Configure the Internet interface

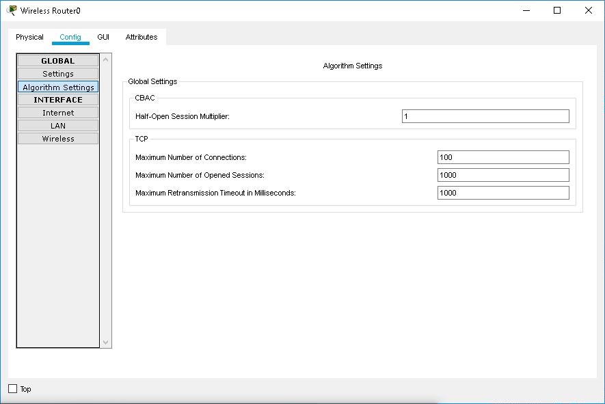click(x=57, y=112)
